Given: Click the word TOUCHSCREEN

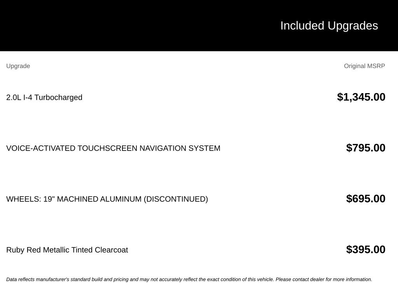Looking at the screenshot, I should coord(107,148).
